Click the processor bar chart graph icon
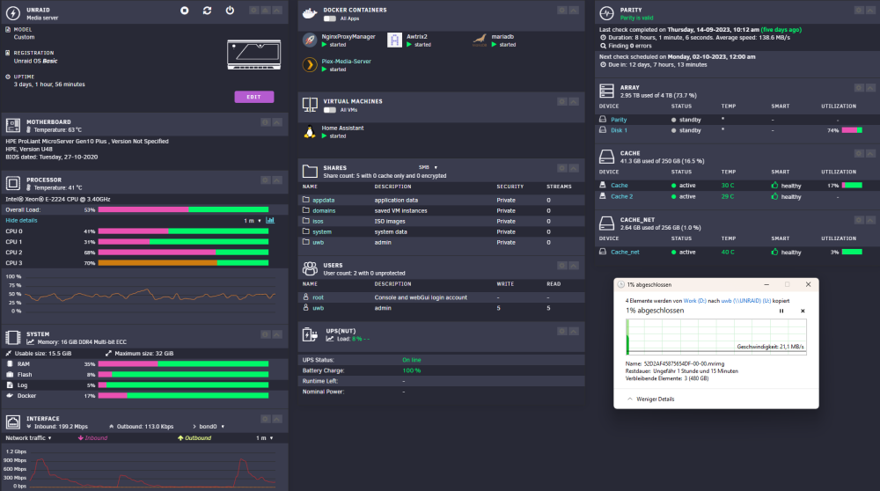 point(270,221)
